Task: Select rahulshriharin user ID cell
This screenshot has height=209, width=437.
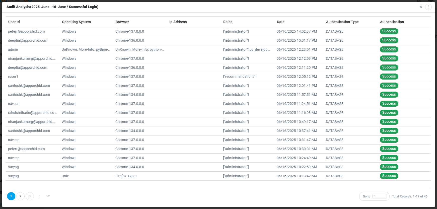Action: tap(32, 113)
